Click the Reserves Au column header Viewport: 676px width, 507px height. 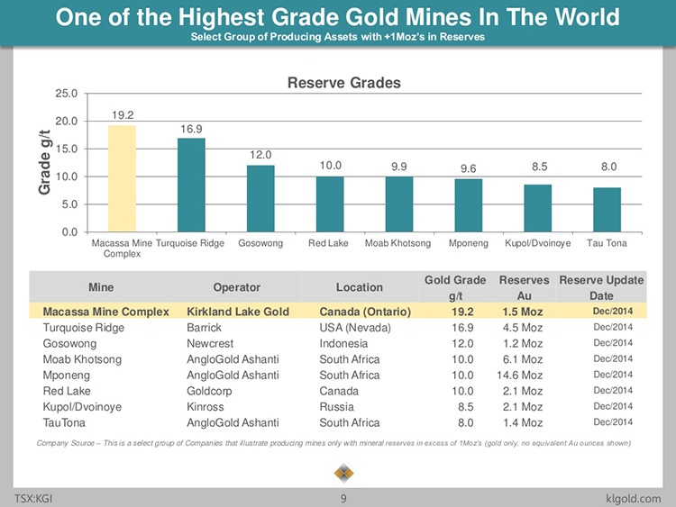point(525,288)
